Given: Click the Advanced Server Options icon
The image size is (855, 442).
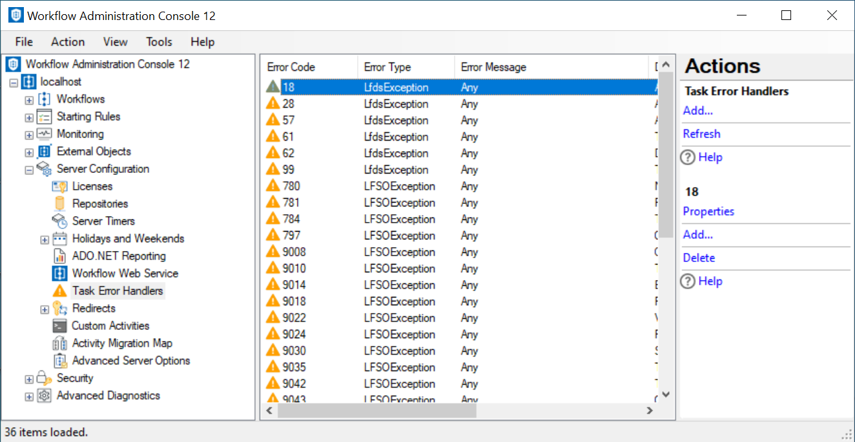Looking at the screenshot, I should [x=60, y=361].
